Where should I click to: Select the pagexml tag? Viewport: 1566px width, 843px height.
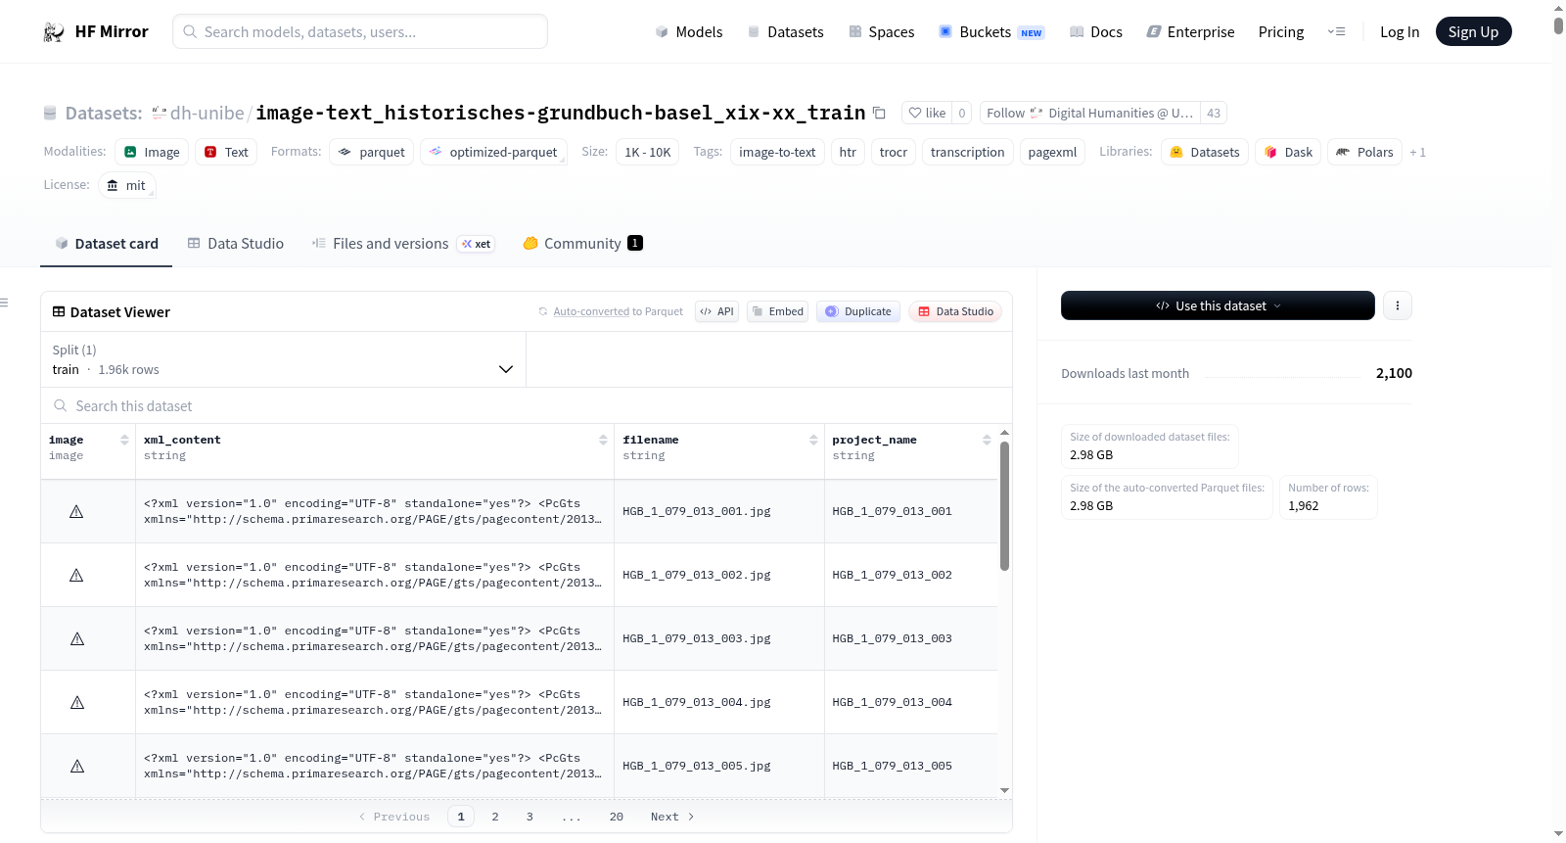1052,152
